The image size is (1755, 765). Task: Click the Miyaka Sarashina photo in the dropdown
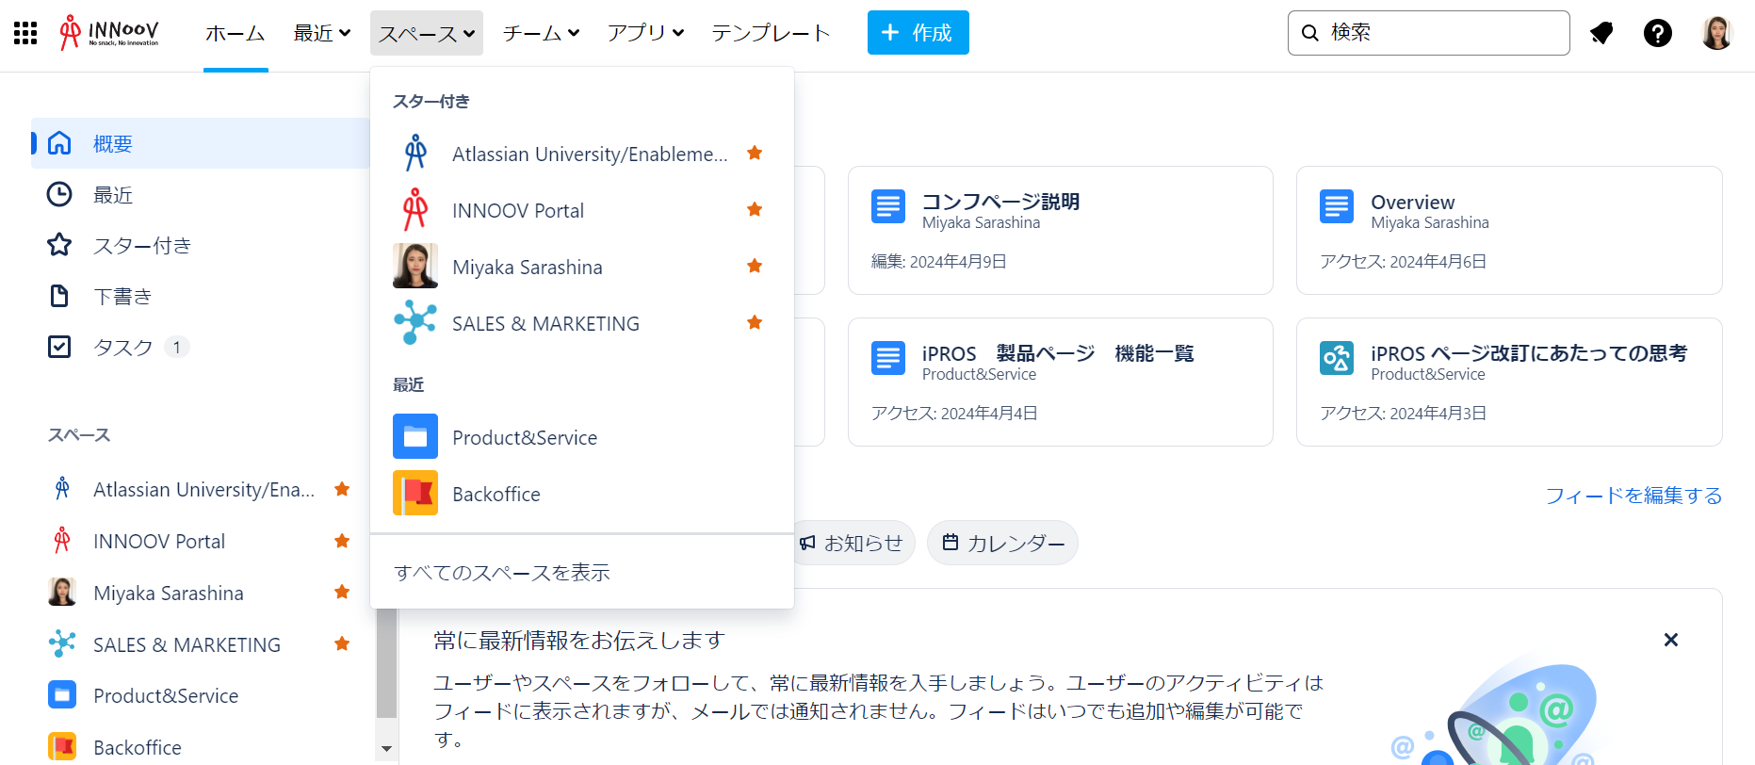415,266
